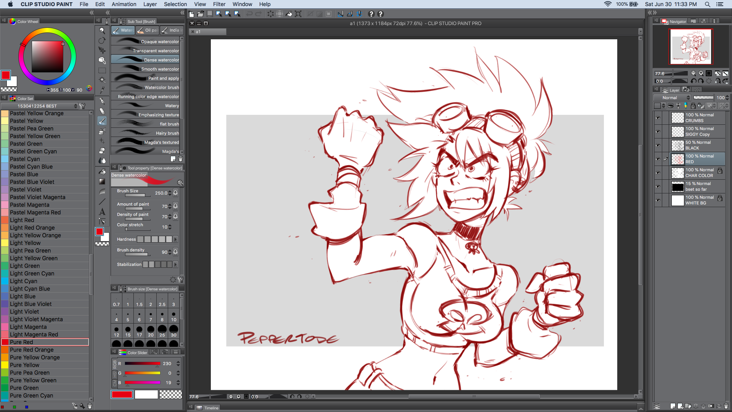Image resolution: width=732 pixels, height=412 pixels.
Task: Adjust Density of paint stepper arrows
Action: coord(170,217)
